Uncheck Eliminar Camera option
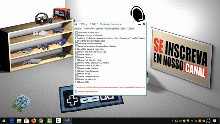The width and height of the screenshot is (220, 124). pos(76,57)
